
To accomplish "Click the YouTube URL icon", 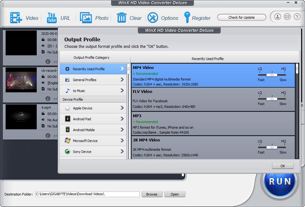I will [x=52, y=18].
